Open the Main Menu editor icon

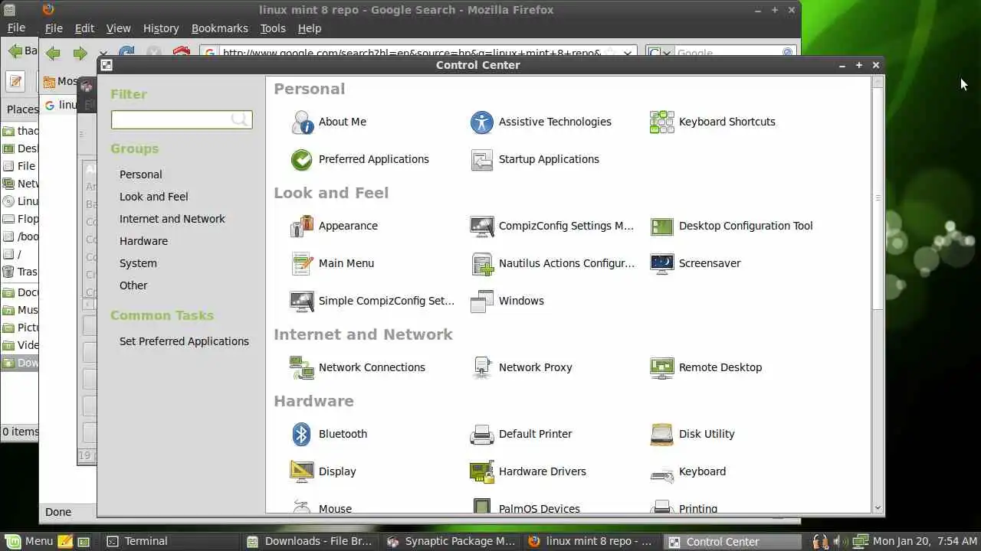pos(302,263)
